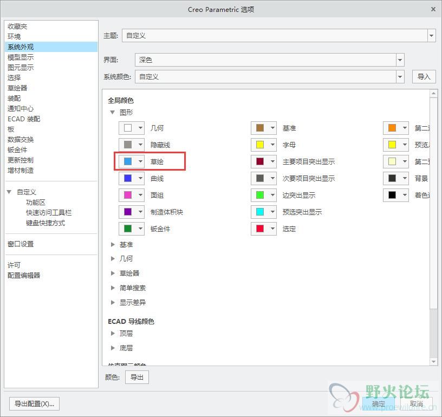Expand the 草绘器 section in color list

pos(113,273)
